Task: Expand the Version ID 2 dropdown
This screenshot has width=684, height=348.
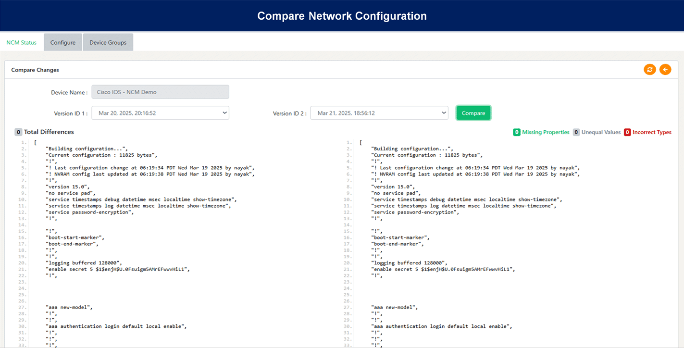Action: pos(379,113)
